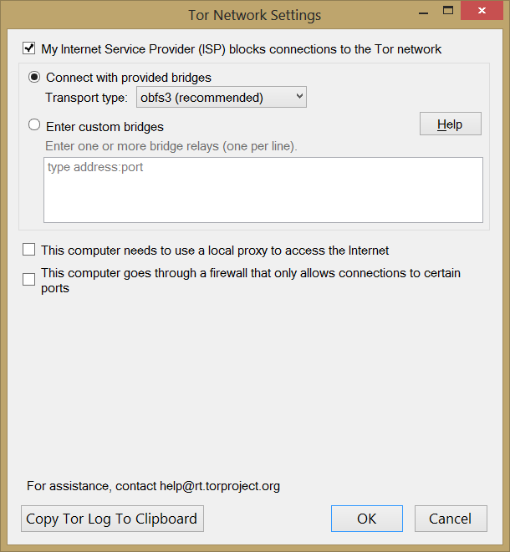This screenshot has height=552, width=510.
Task: Enable the local proxy checkbox
Action: coord(29,250)
